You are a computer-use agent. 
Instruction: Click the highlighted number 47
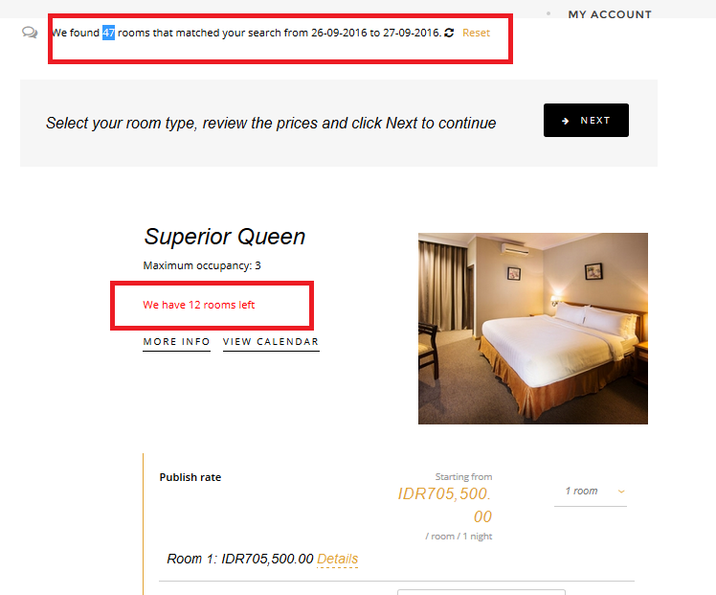pos(108,33)
